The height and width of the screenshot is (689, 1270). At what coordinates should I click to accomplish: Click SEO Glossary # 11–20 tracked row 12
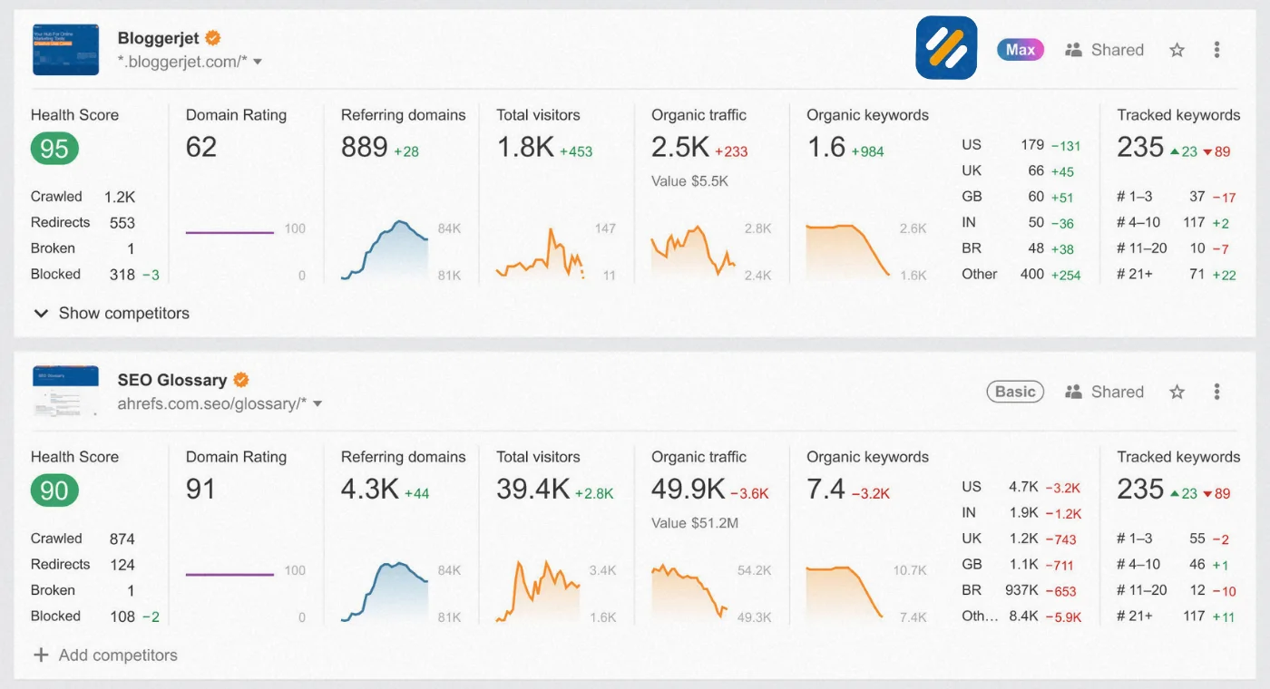[1177, 590]
